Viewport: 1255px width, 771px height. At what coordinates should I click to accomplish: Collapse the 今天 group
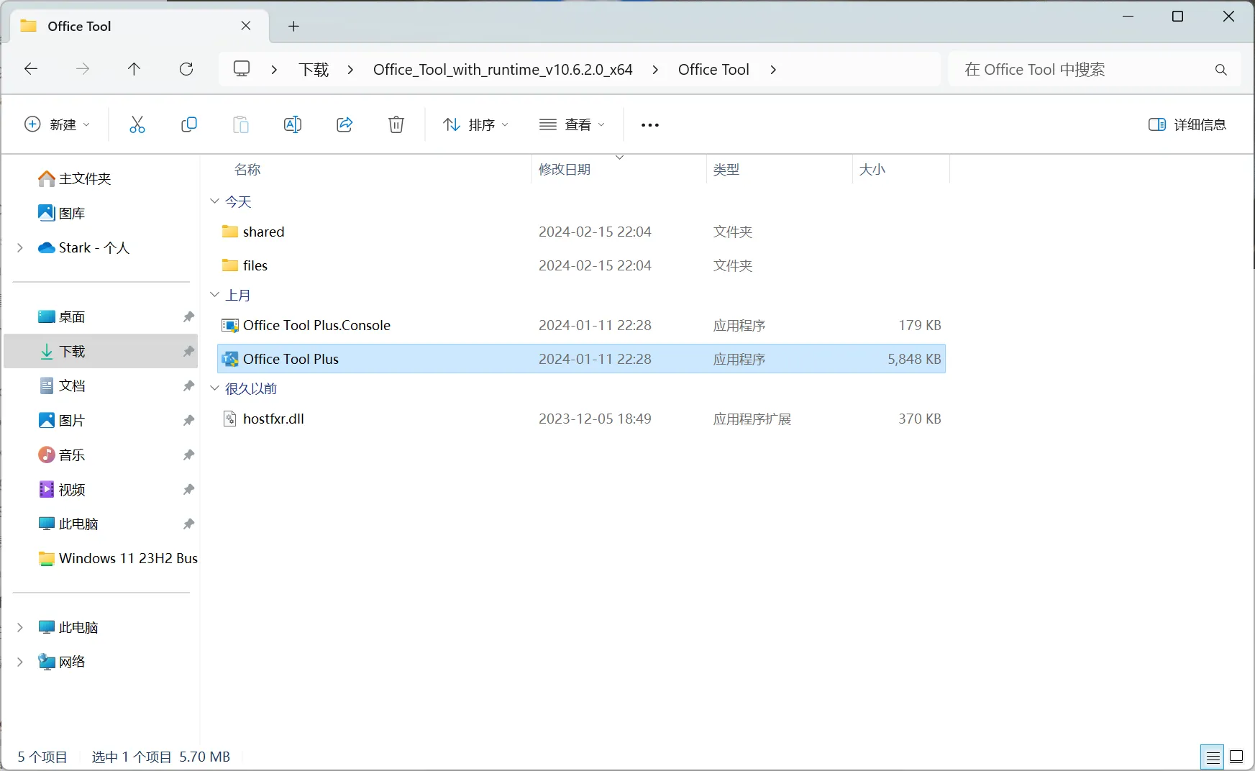(214, 202)
